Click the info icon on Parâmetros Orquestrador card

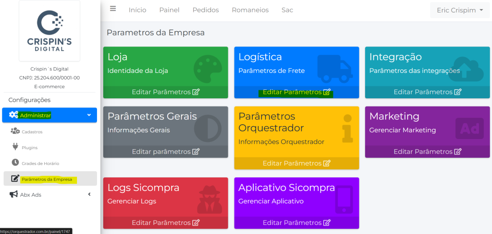pos(347,129)
